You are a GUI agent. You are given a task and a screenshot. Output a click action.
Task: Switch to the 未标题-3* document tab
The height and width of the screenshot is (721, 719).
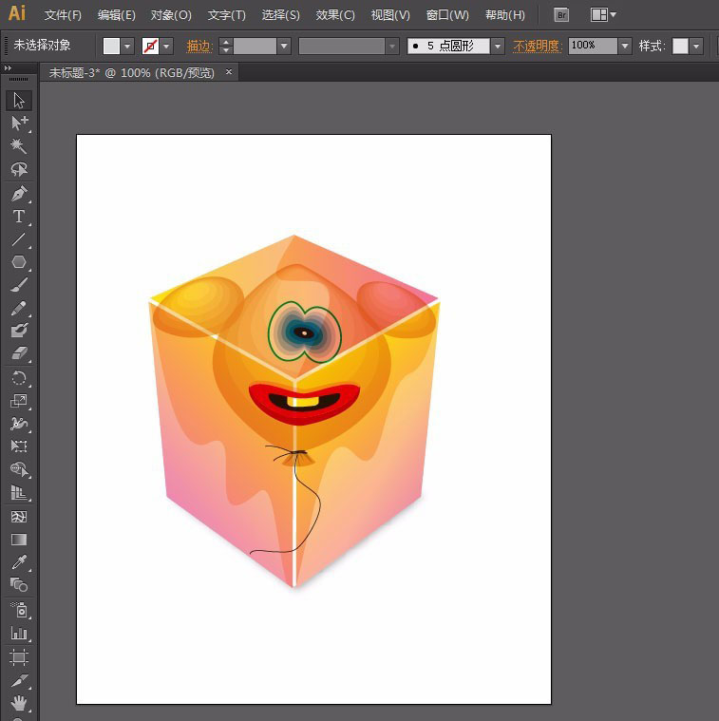click(x=131, y=72)
